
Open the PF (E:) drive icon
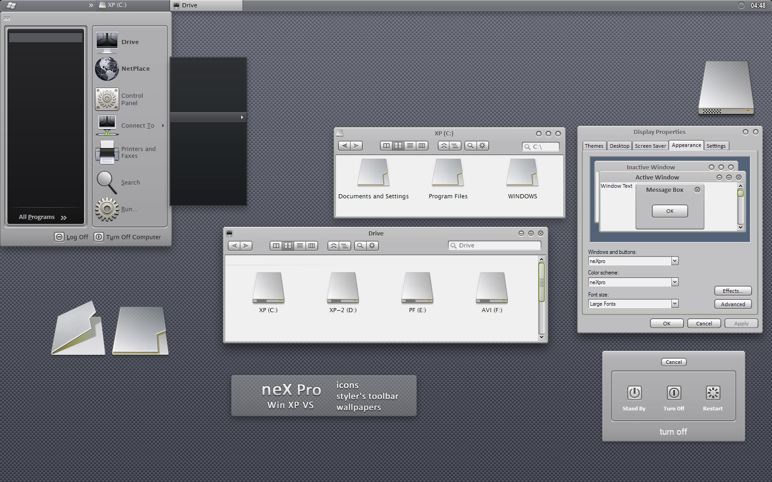(x=417, y=292)
